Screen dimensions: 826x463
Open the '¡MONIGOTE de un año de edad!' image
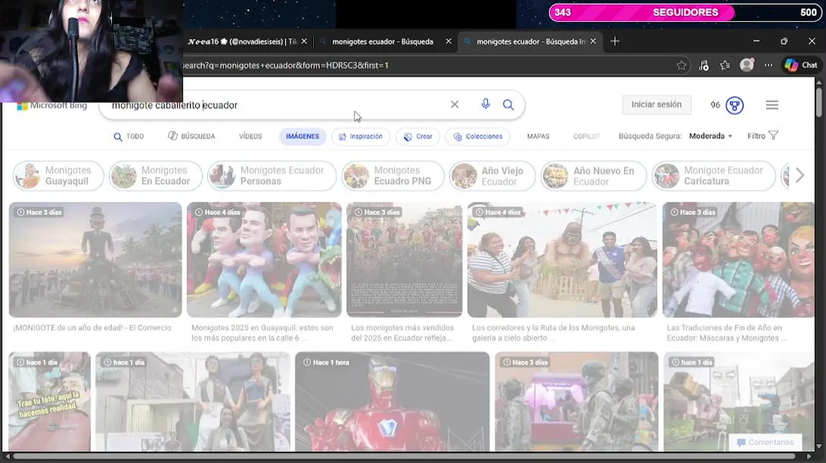tap(95, 260)
